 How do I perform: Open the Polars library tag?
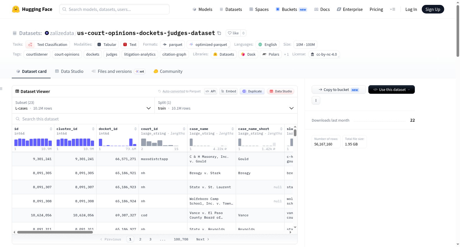[x=271, y=54]
